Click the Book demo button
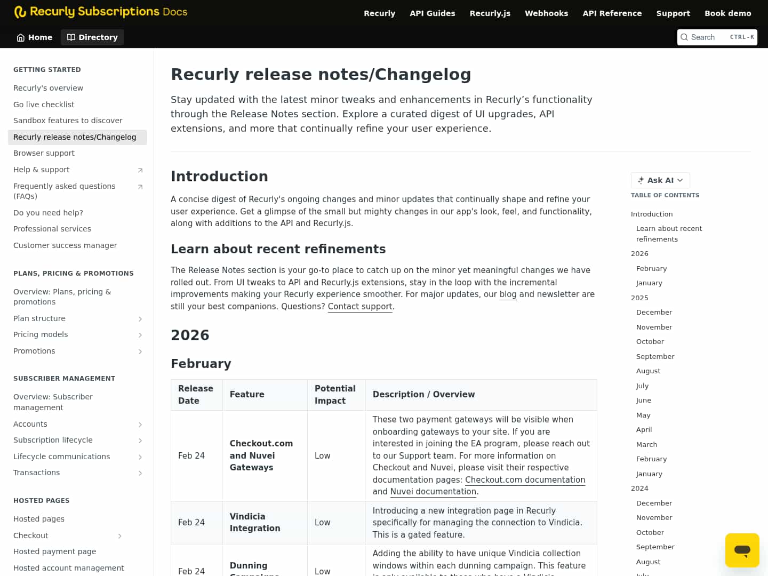Viewport: 768px width, 576px height. pos(728,13)
